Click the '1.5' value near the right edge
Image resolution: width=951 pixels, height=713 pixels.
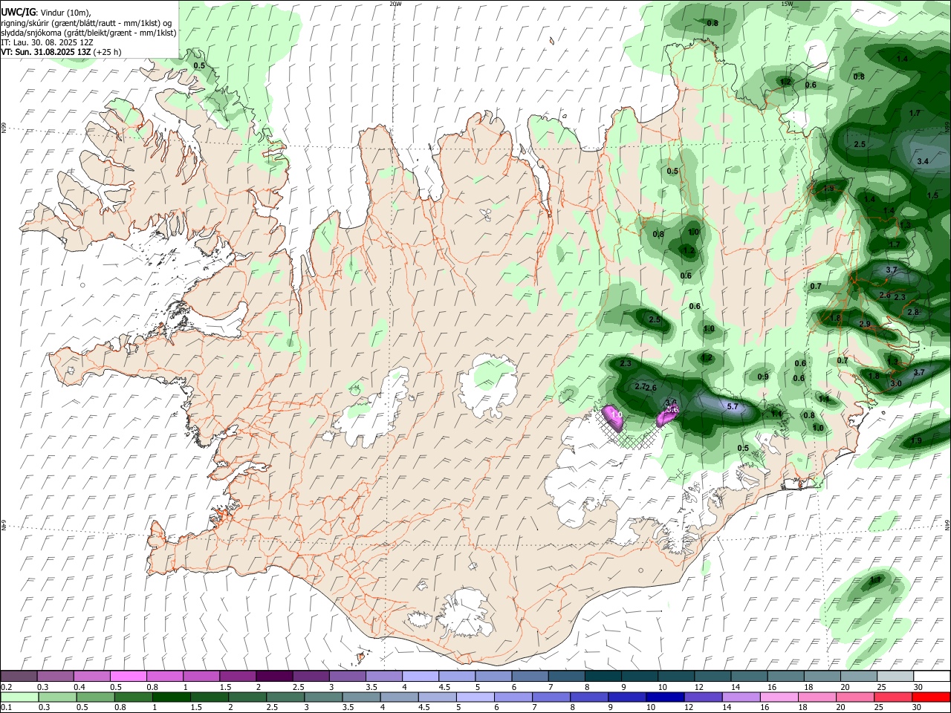click(932, 195)
